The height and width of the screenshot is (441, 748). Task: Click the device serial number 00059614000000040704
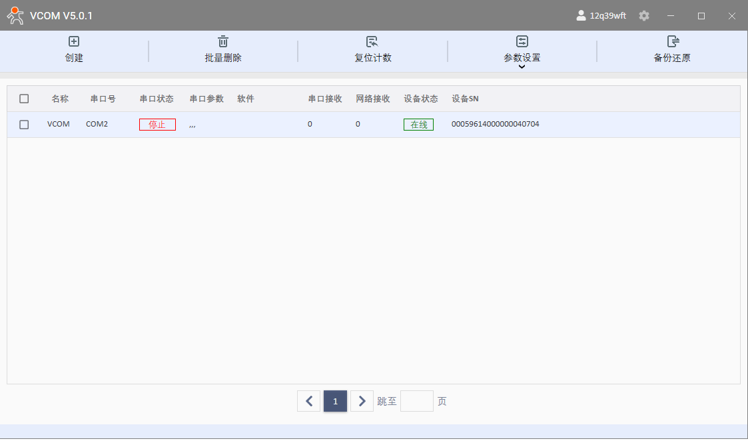(x=495, y=124)
